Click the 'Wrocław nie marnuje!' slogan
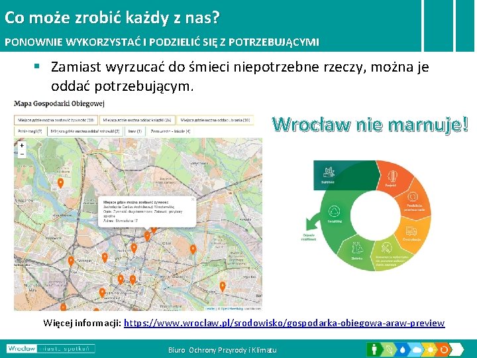Viewport: 477px width, 358px height. [370, 125]
